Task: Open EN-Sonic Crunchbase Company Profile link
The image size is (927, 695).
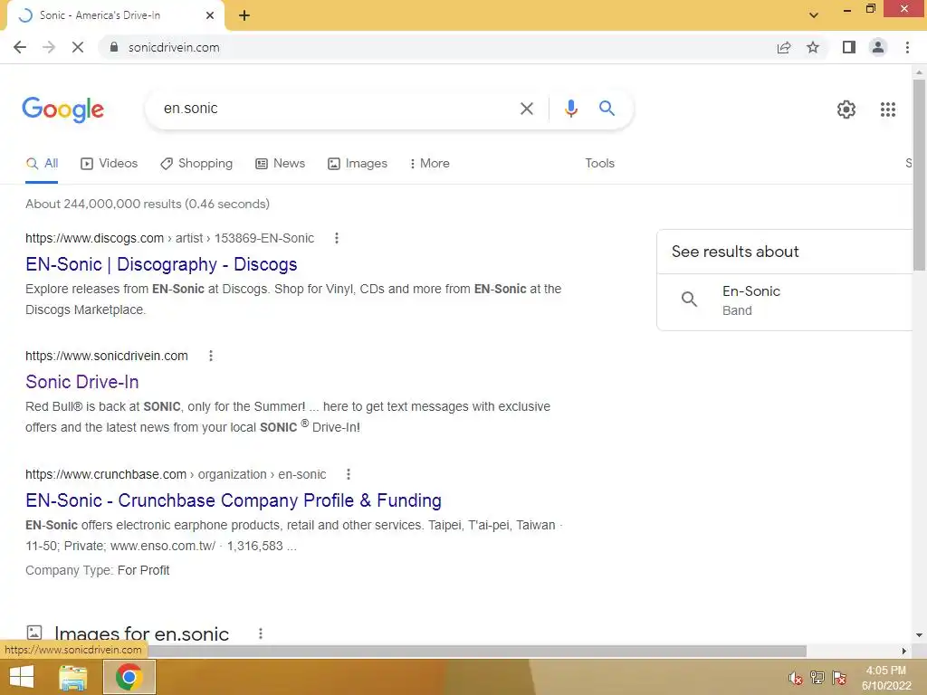Action: click(234, 500)
